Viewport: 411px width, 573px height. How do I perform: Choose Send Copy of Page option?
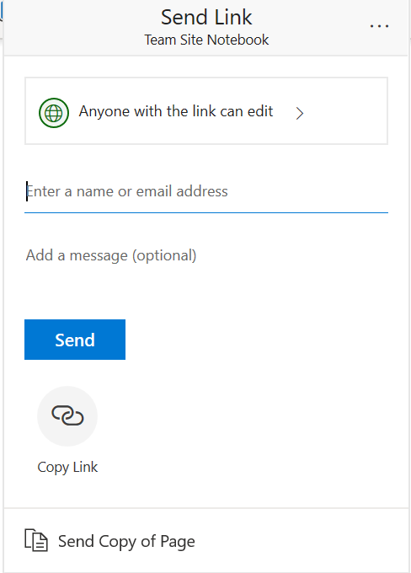click(206, 540)
